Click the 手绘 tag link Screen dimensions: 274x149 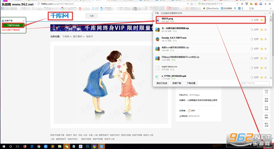80,135
